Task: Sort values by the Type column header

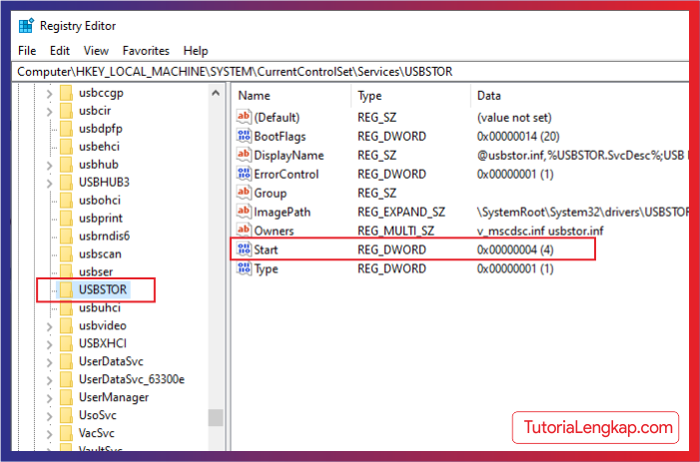Action: 411,96
